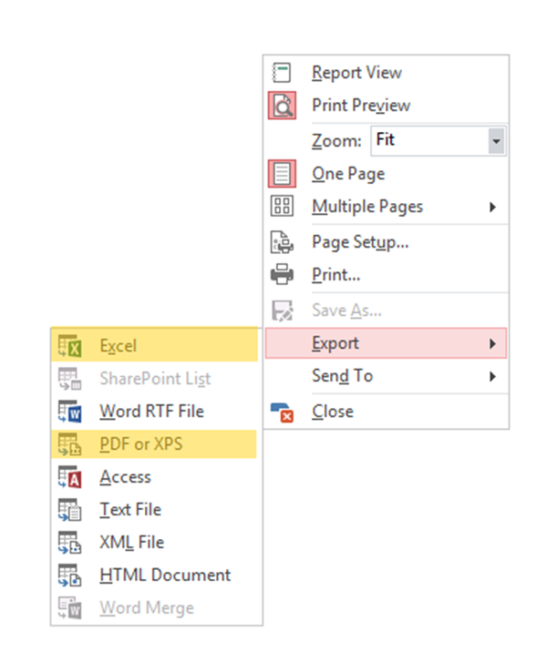Expand the Multiple Pages submenu arrow
Viewport: 547px width, 652px height.
pyautogui.click(x=492, y=207)
